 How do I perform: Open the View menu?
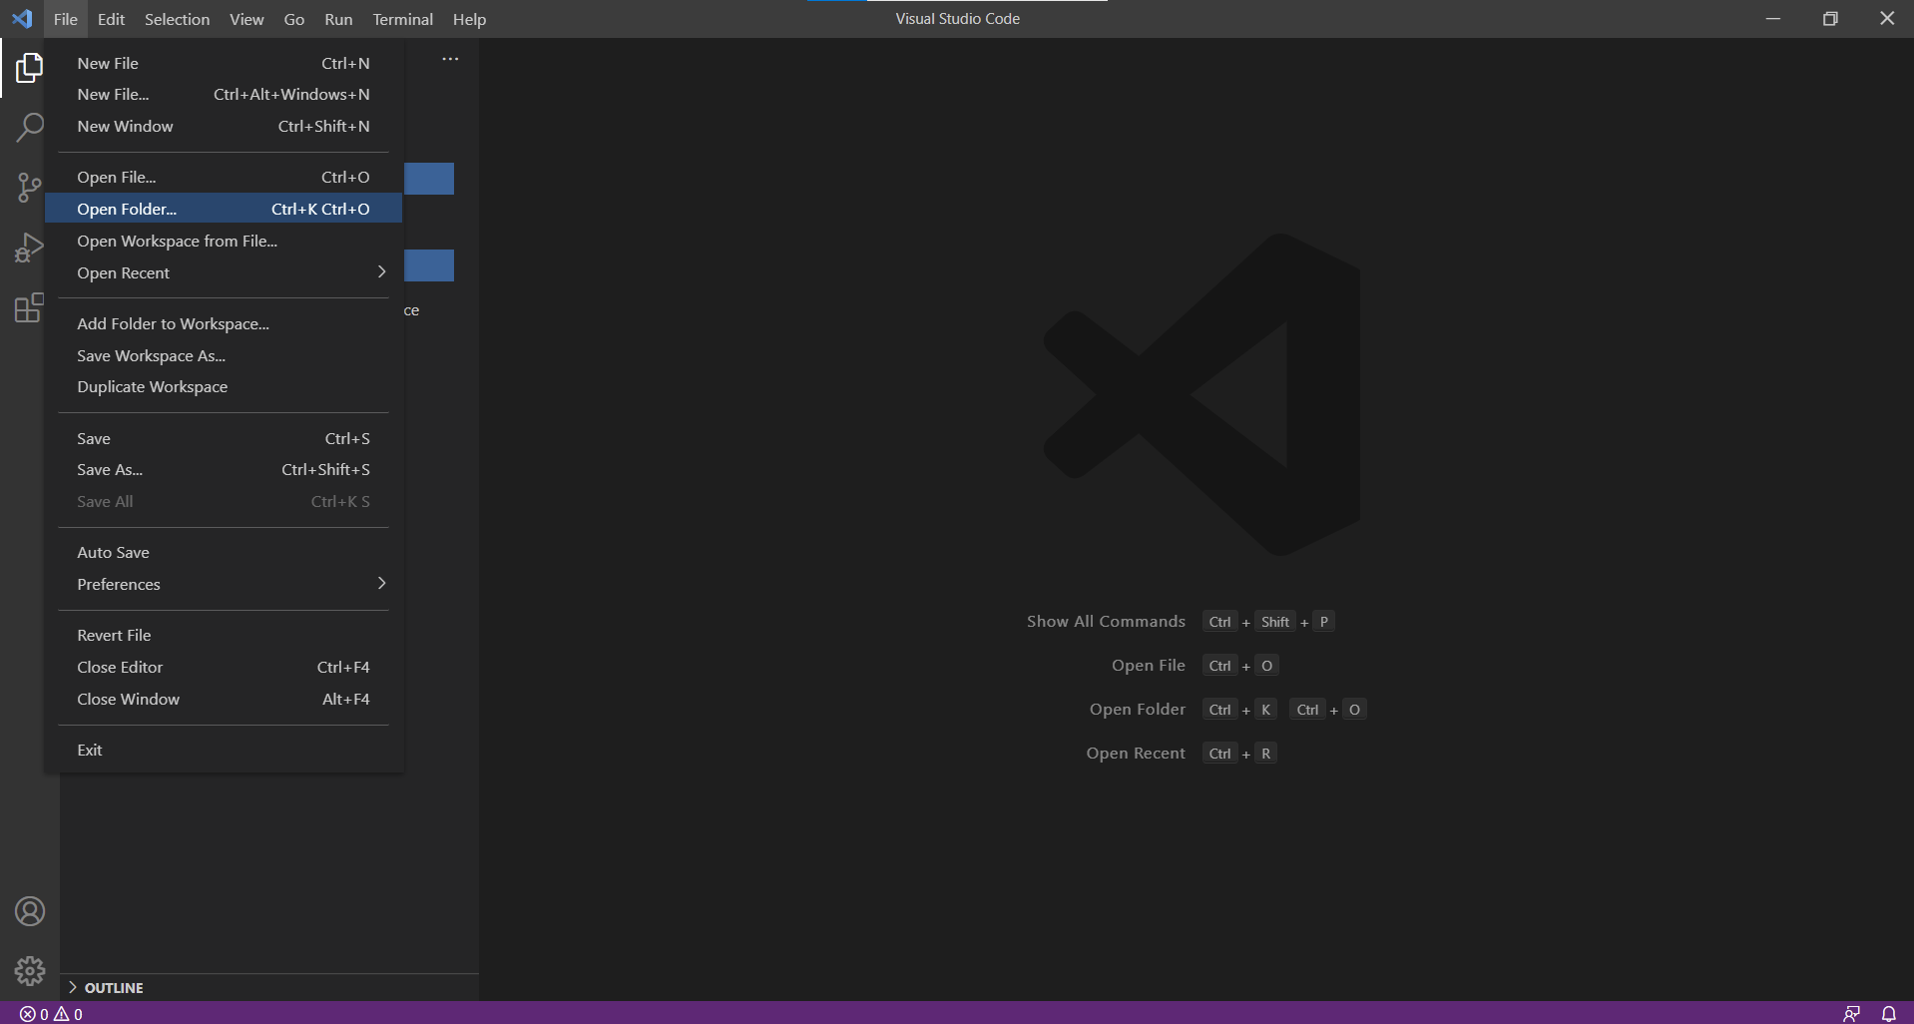pos(246,19)
